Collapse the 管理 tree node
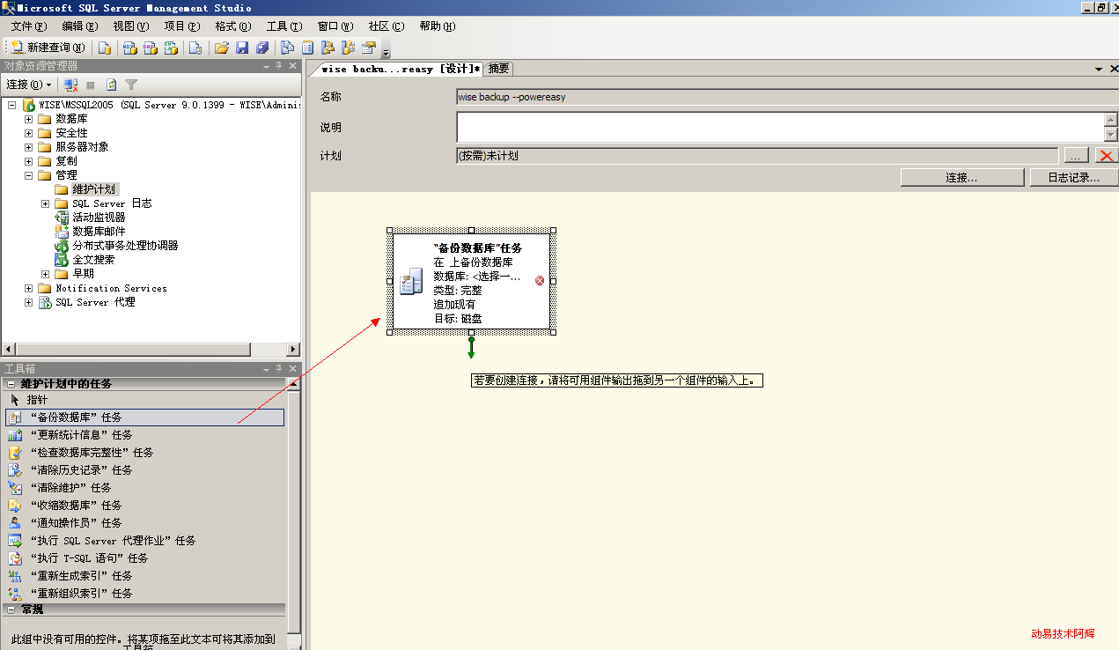 [28, 175]
